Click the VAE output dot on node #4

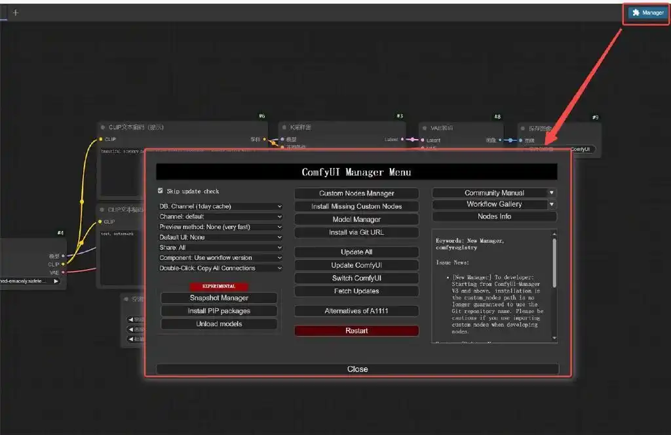pyautogui.click(x=63, y=272)
